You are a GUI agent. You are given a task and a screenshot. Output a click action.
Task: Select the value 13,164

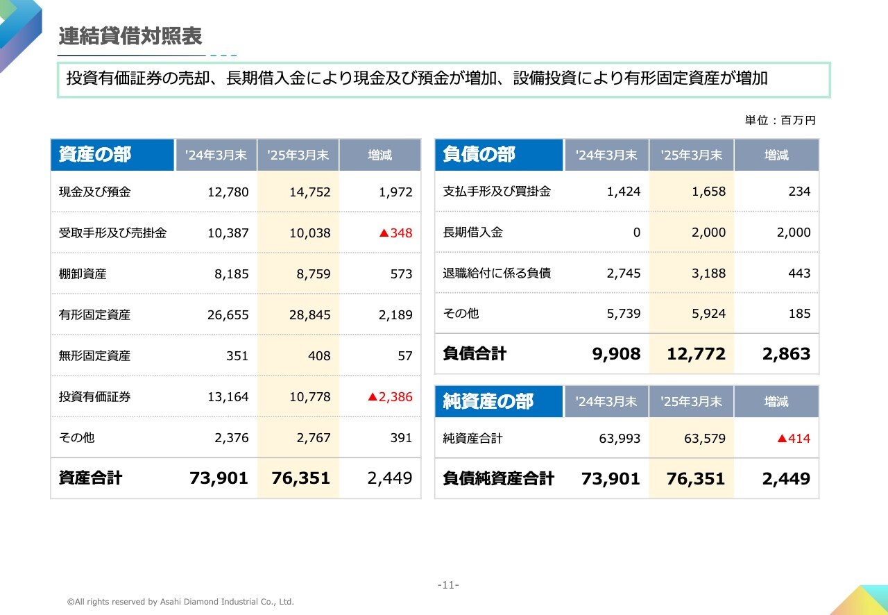(x=228, y=397)
